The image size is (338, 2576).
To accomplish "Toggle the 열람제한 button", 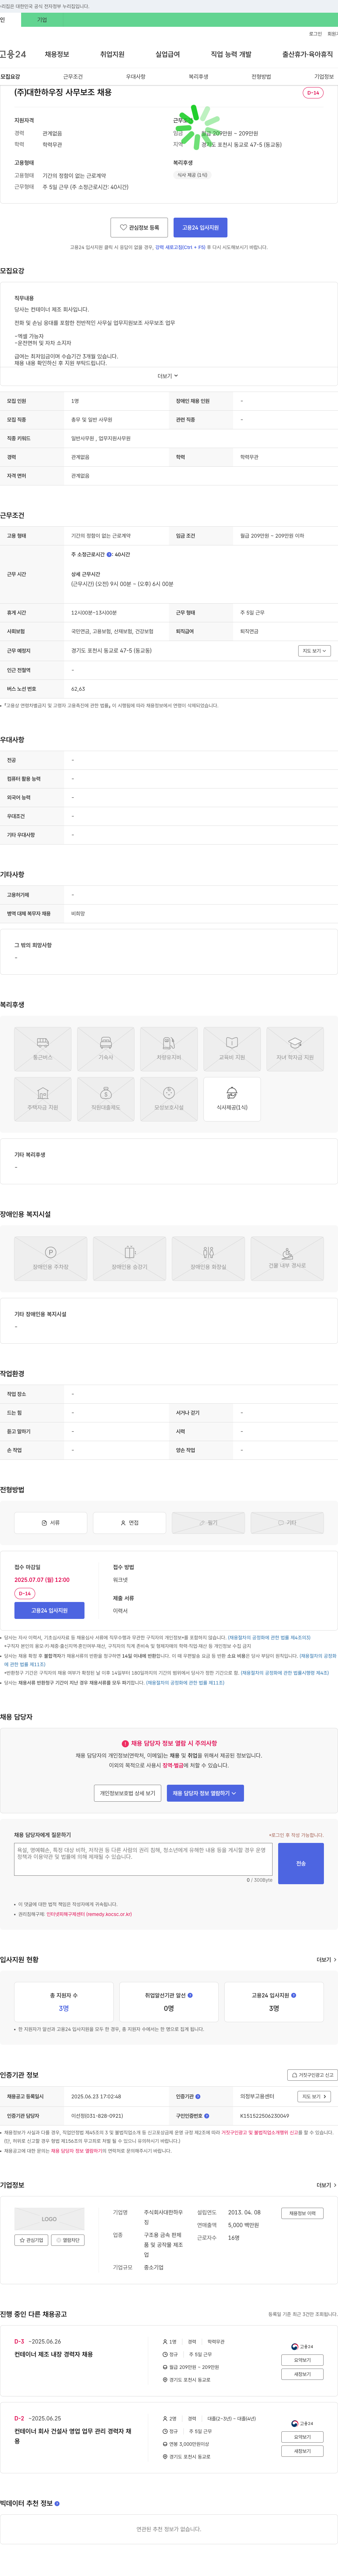I will tap(69, 2240).
